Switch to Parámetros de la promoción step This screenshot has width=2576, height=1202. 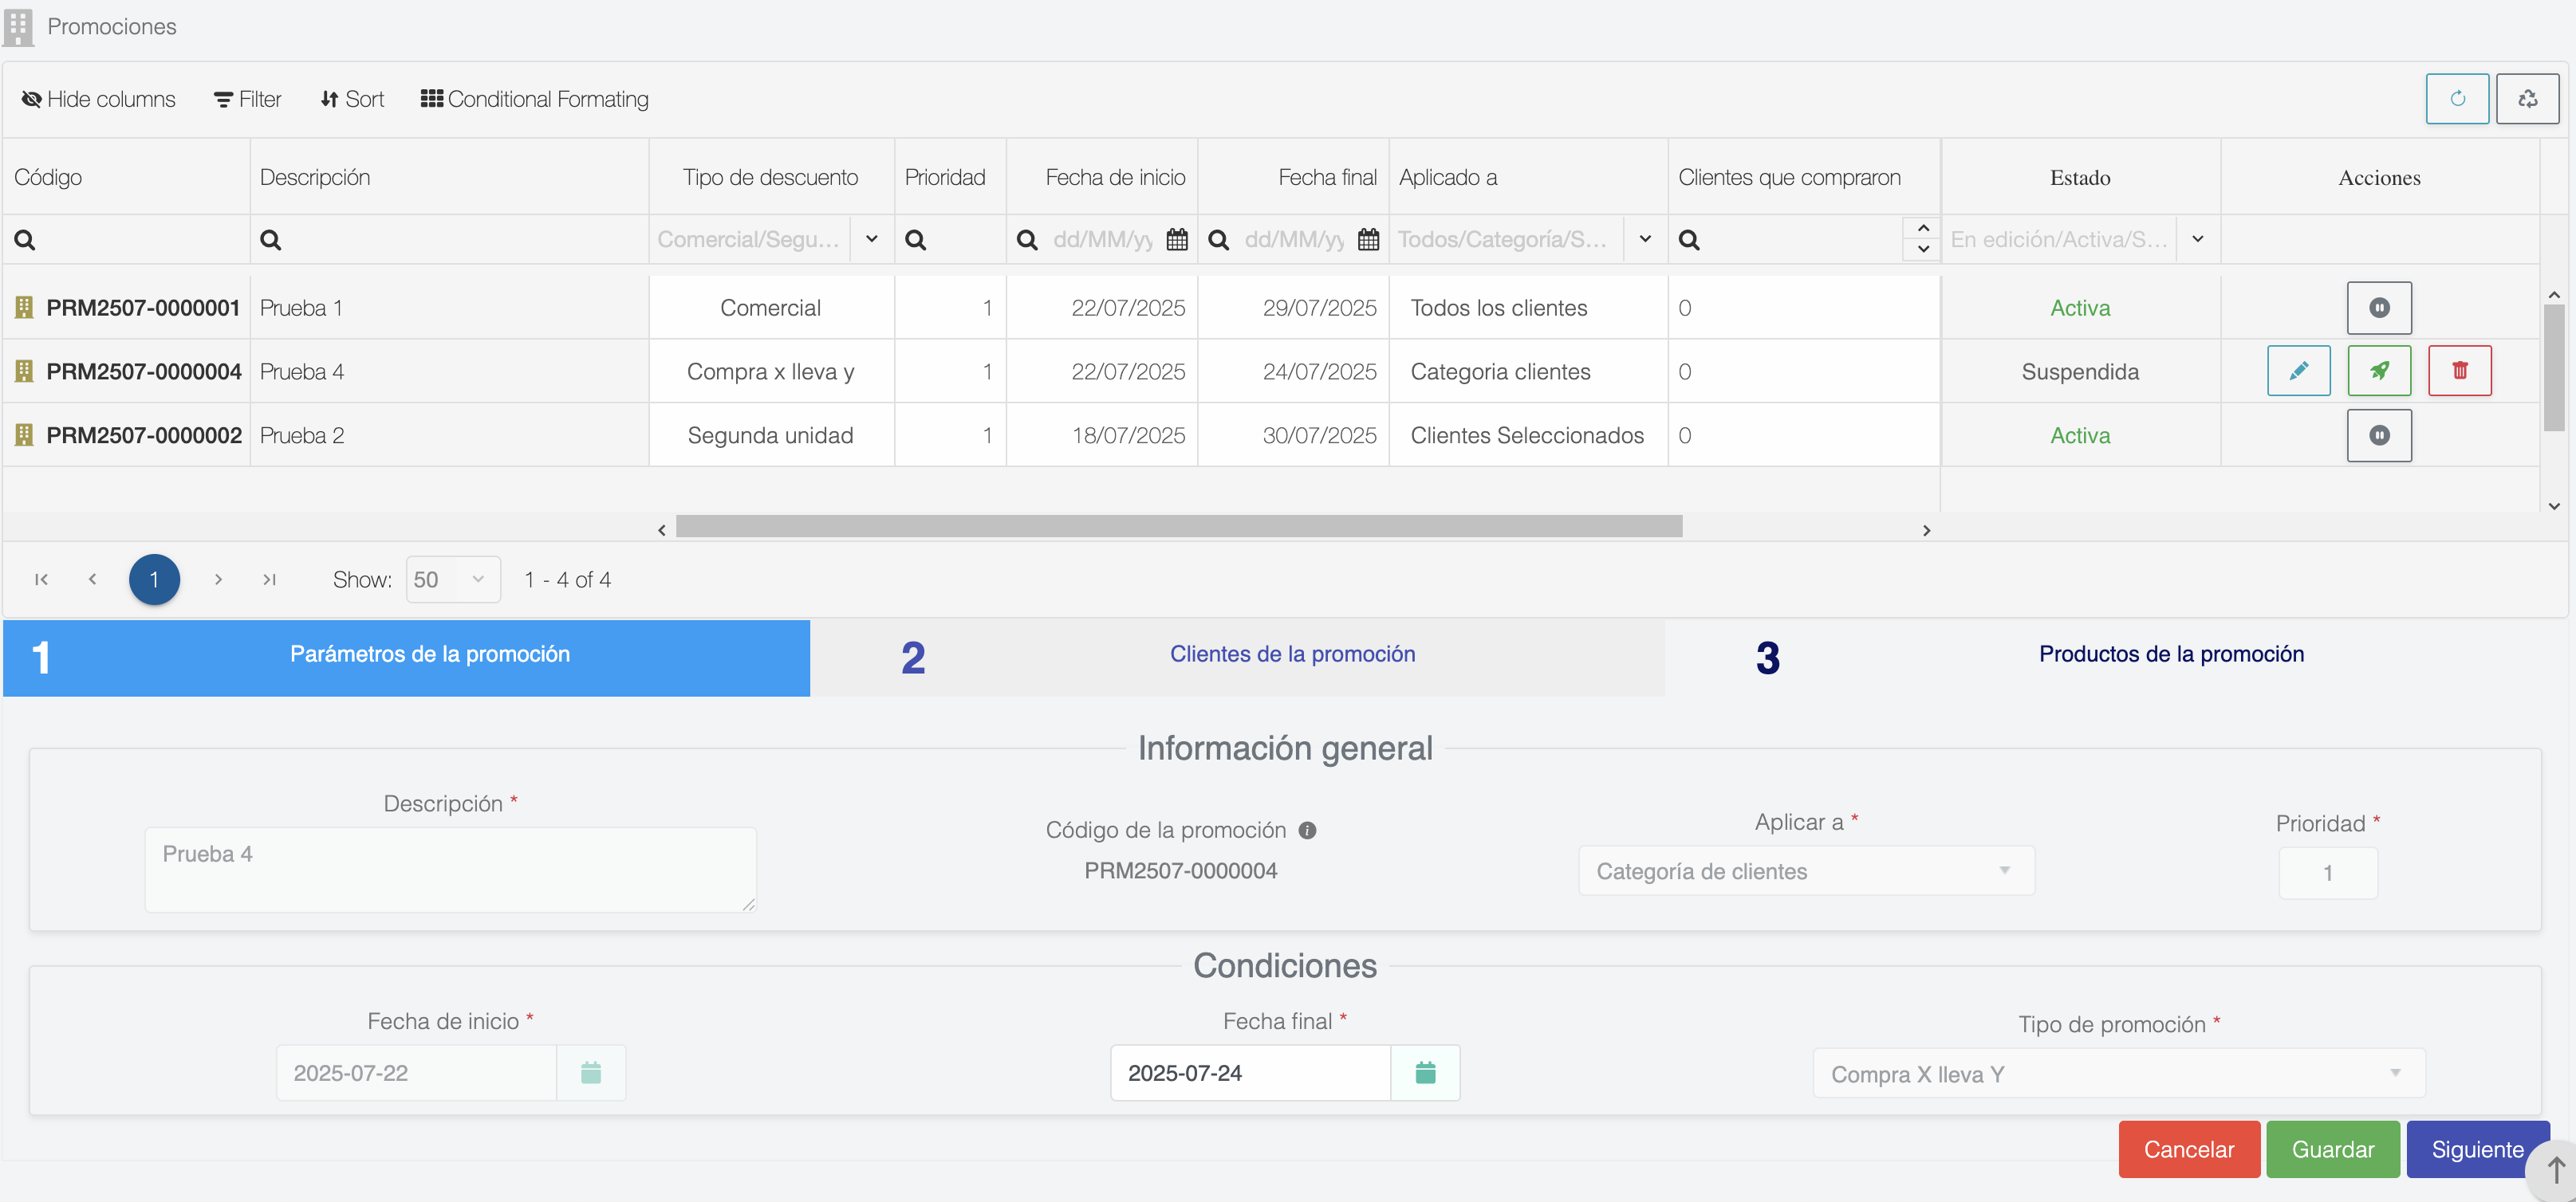pyautogui.click(x=406, y=658)
